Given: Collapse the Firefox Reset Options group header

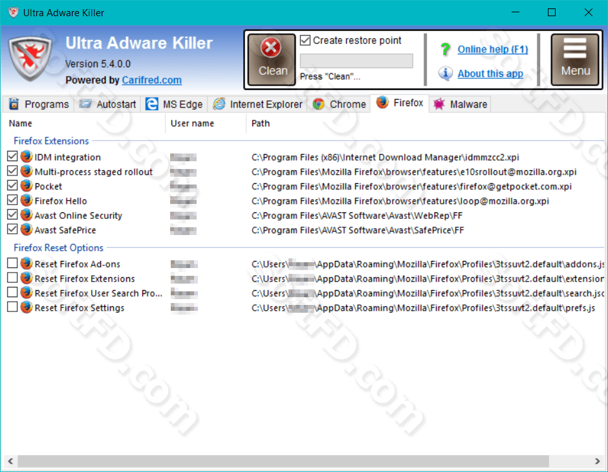Looking at the screenshot, I should (59, 247).
